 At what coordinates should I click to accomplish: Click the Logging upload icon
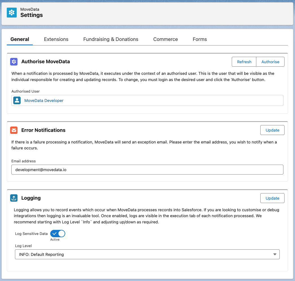14,198
